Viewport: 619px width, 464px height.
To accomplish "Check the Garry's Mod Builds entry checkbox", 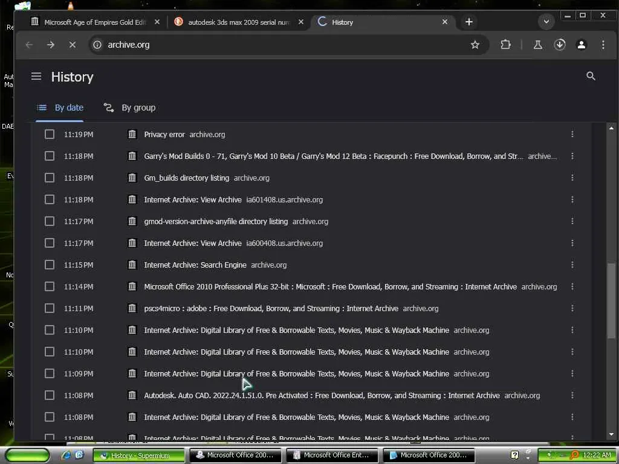I will click(x=50, y=156).
